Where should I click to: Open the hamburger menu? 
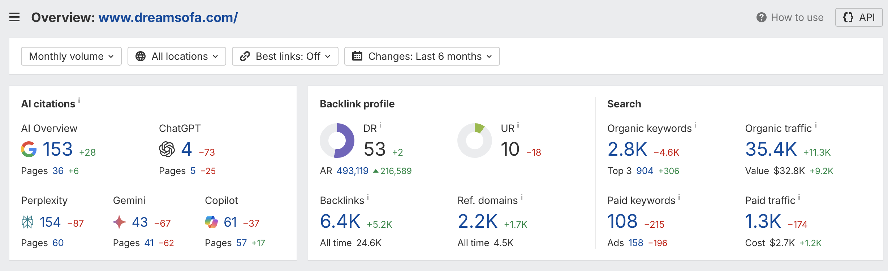(x=14, y=17)
